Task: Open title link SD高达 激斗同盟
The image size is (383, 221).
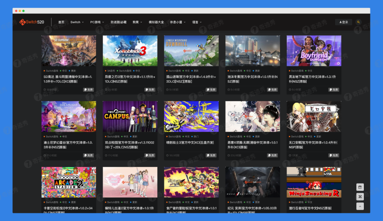Action: 68,79
